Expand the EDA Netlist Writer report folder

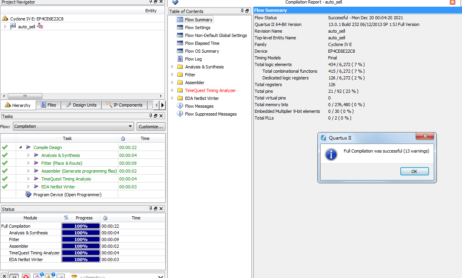click(172, 98)
